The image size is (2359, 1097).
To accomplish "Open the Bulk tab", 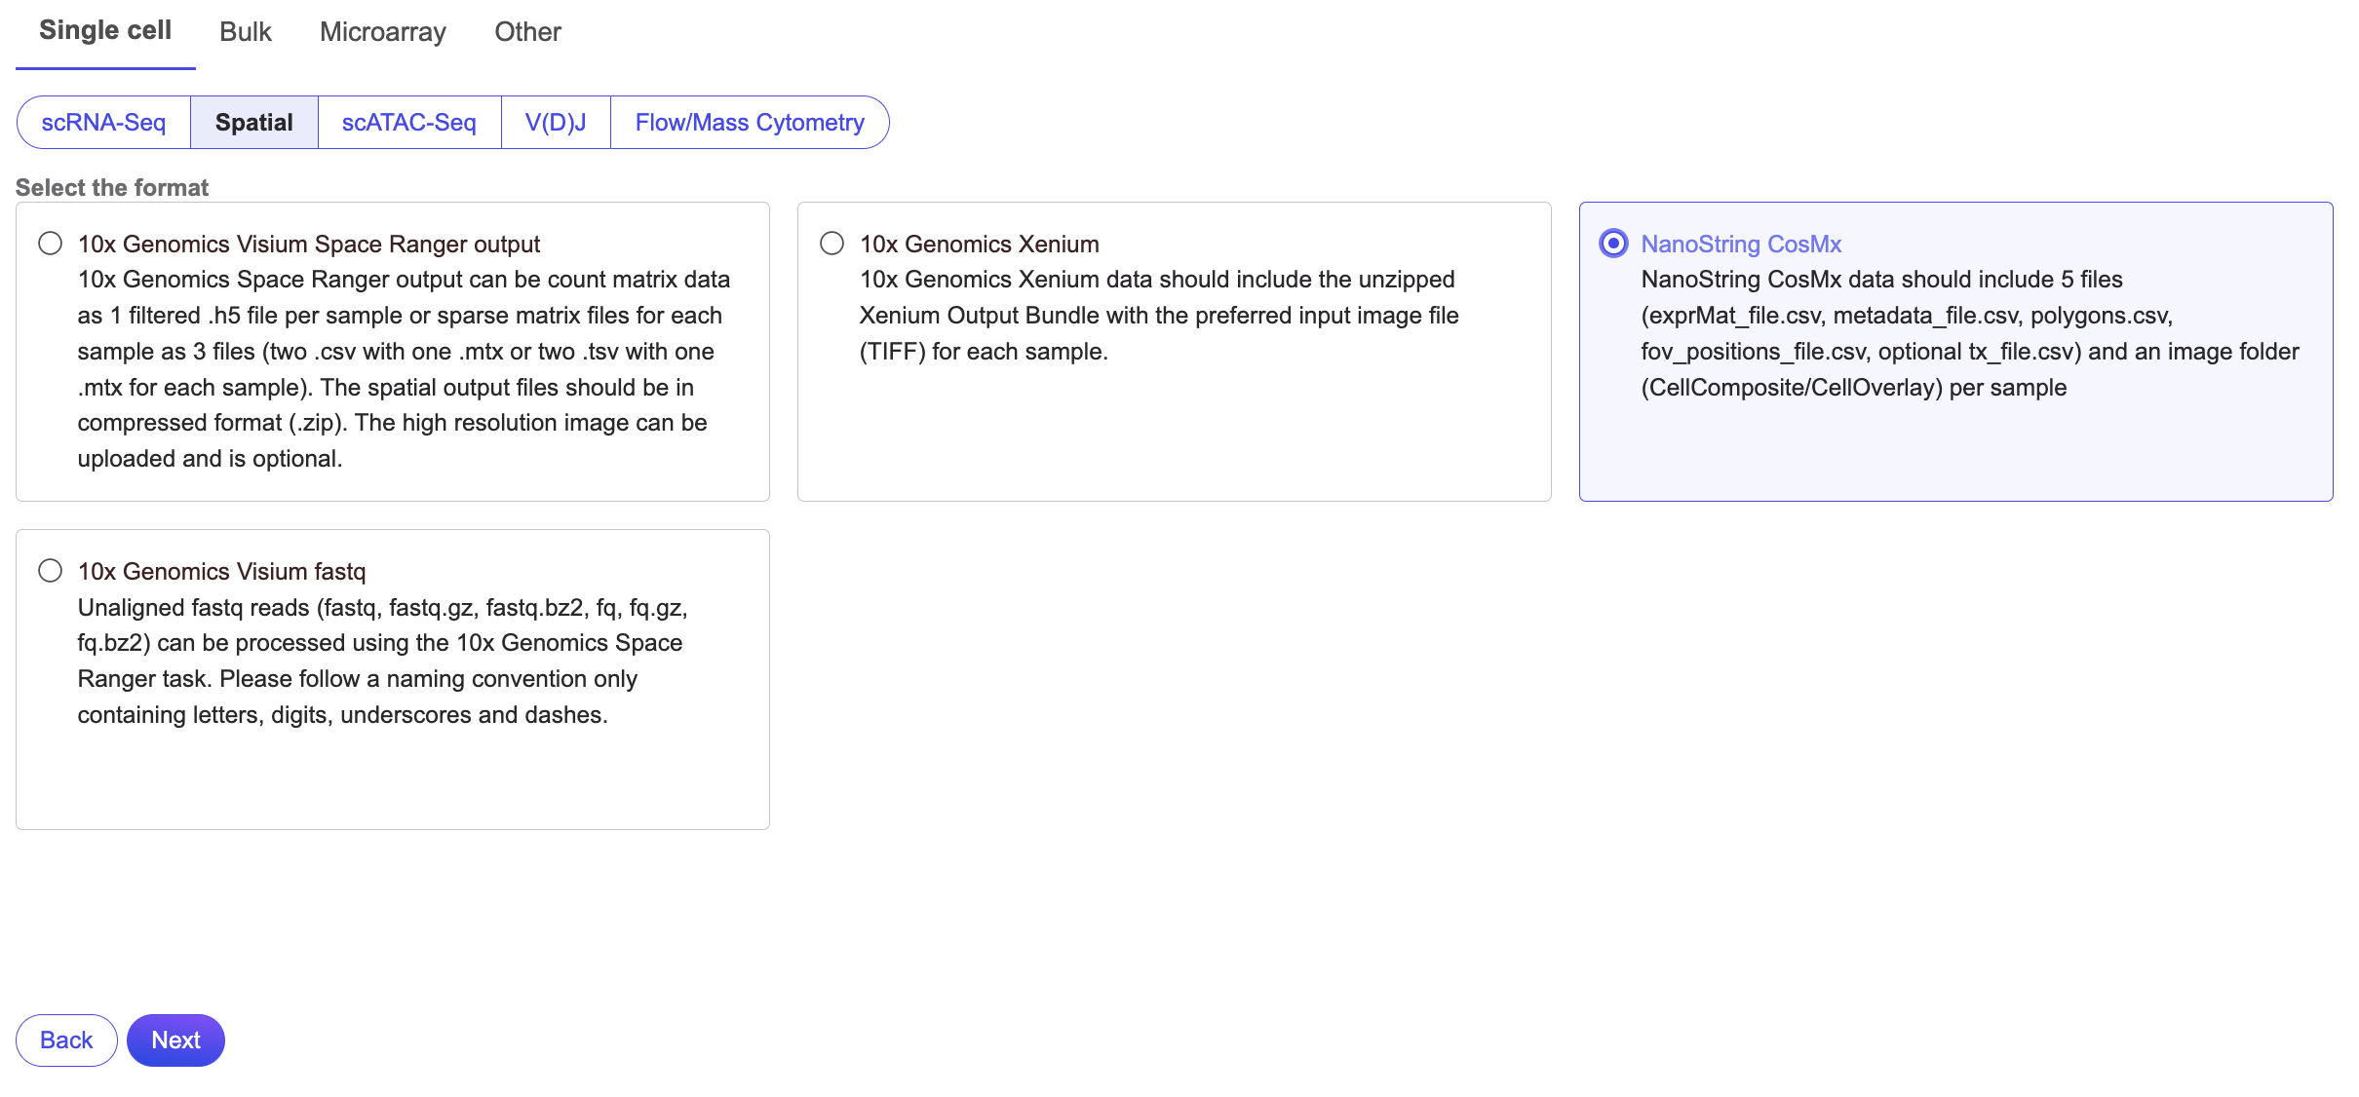I will pyautogui.click(x=246, y=32).
